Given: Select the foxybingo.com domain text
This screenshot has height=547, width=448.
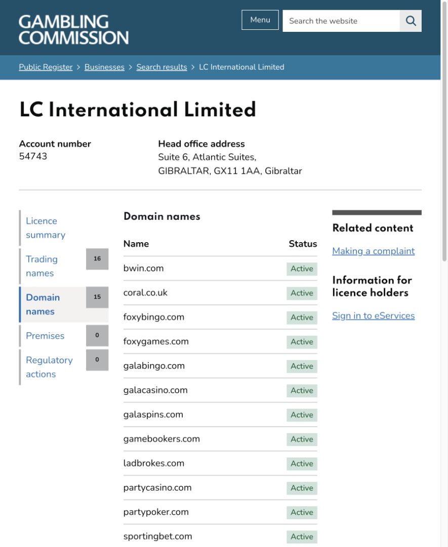Looking at the screenshot, I should tap(154, 317).
